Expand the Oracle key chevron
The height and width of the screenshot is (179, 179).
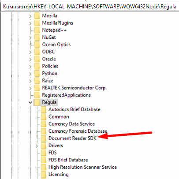(30, 59)
